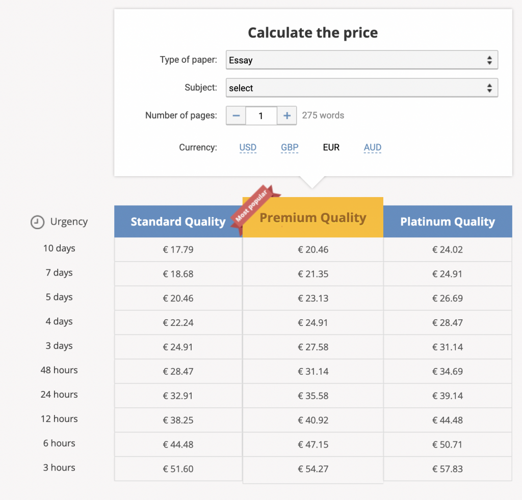Image resolution: width=522 pixels, height=500 pixels.
Task: Select the AUD currency option
Action: point(372,147)
